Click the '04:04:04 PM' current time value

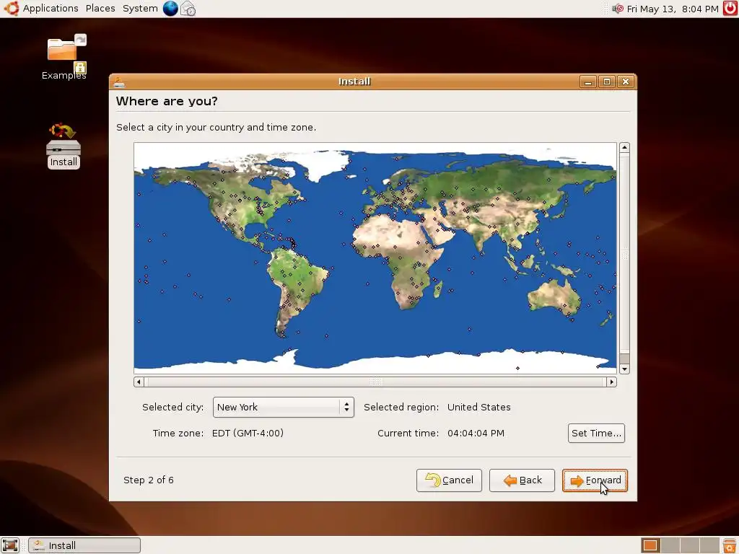pos(476,433)
